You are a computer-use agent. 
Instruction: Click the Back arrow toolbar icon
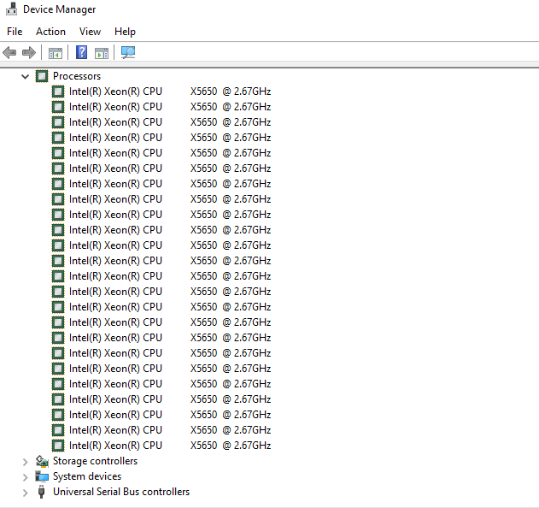tap(9, 53)
